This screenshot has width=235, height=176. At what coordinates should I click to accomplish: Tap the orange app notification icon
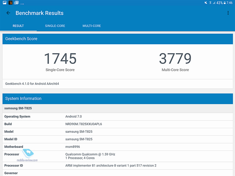[11, 3]
